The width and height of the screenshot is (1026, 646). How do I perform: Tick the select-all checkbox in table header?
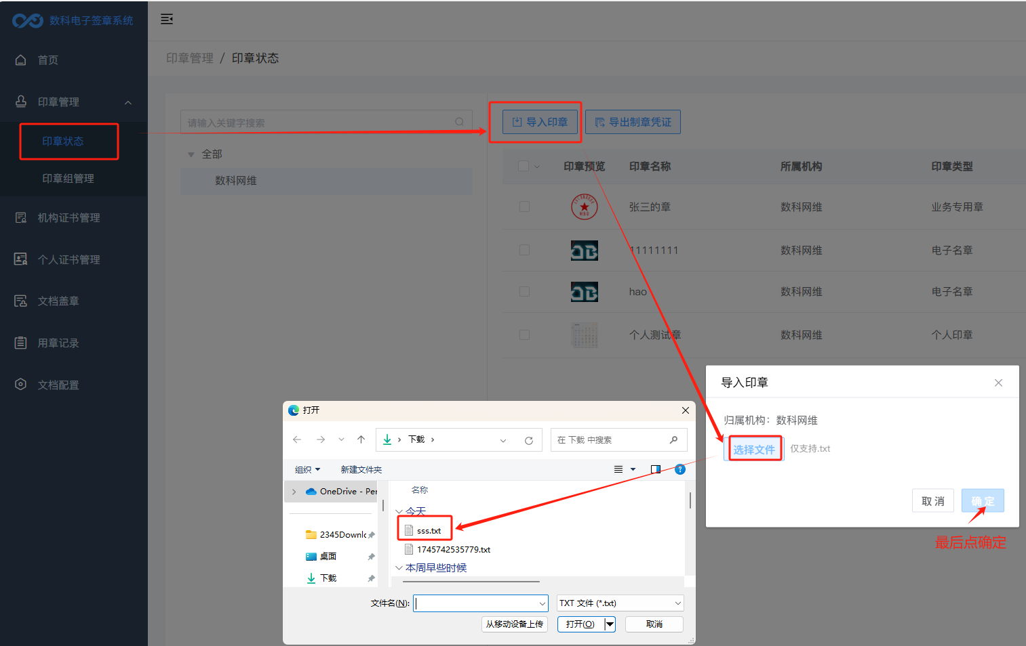pyautogui.click(x=524, y=166)
